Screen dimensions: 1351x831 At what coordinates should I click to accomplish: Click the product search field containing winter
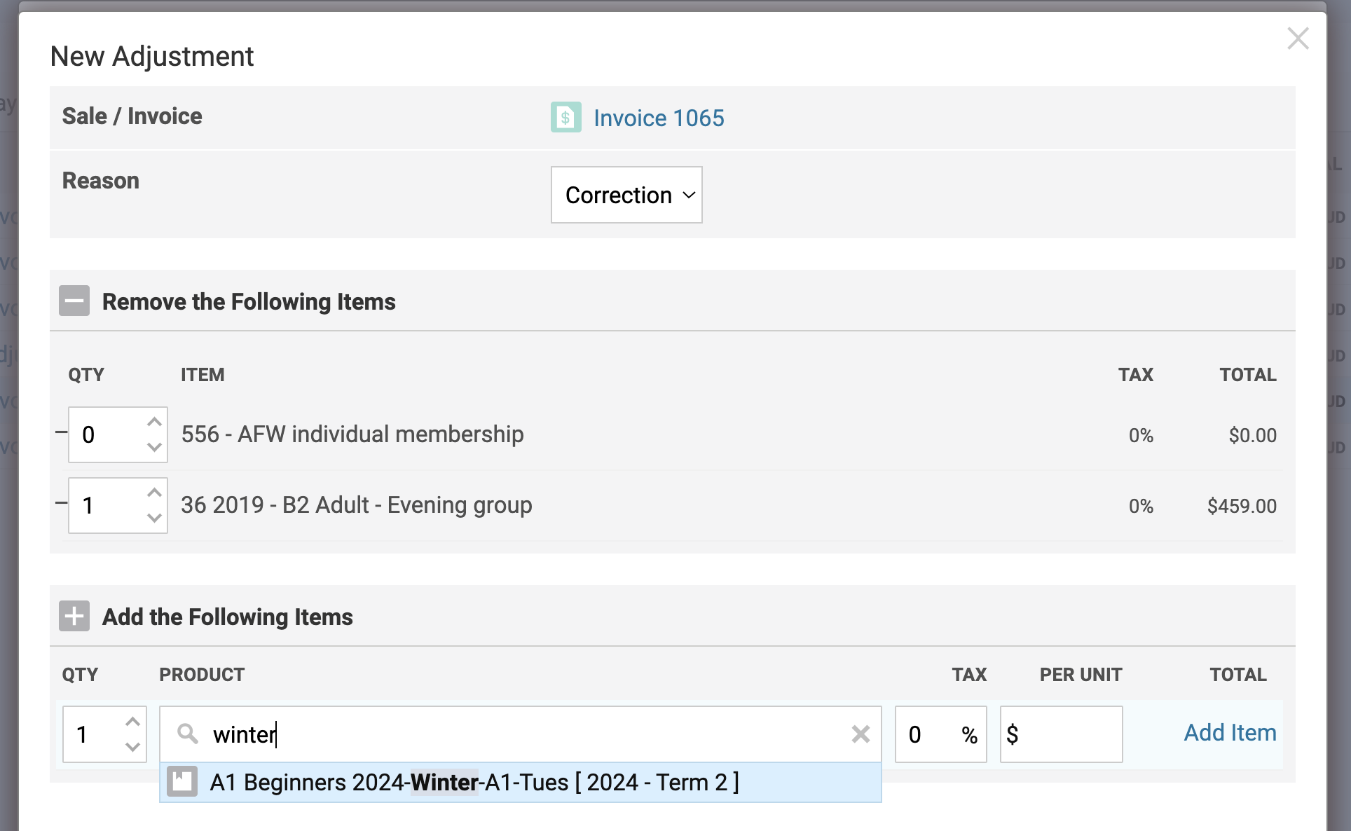[519, 734]
